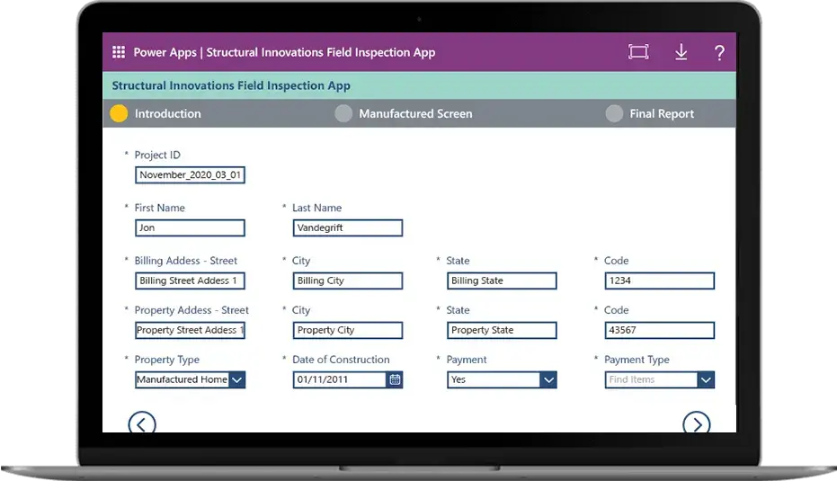Screen dimensions: 837x481
Task: Open the Date of Construction calendar picker
Action: [395, 379]
